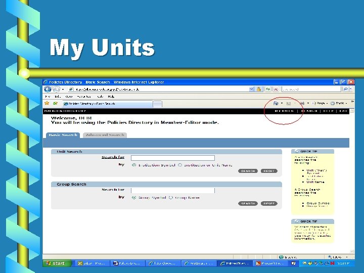Select Institution or Unit Name radio button
Screen dimensions: 364x273
pos(180,165)
